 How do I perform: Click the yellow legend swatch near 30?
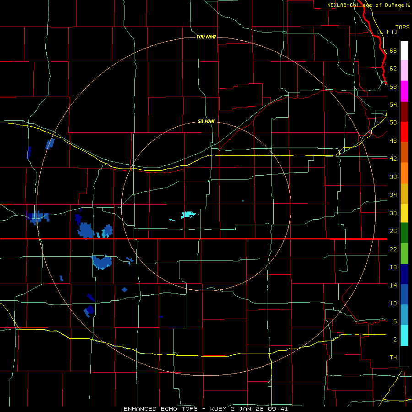pyautogui.click(x=404, y=213)
